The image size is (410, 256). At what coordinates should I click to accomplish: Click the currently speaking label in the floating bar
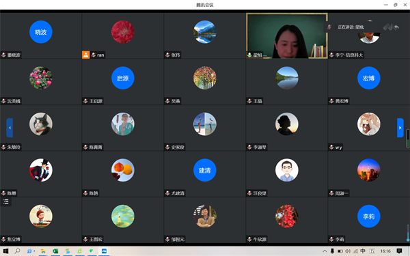351,27
